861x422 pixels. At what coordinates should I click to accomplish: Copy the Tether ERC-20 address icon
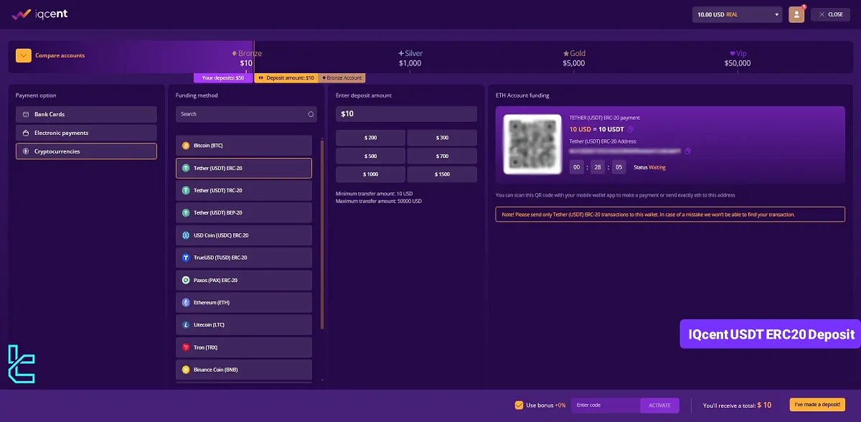(687, 151)
